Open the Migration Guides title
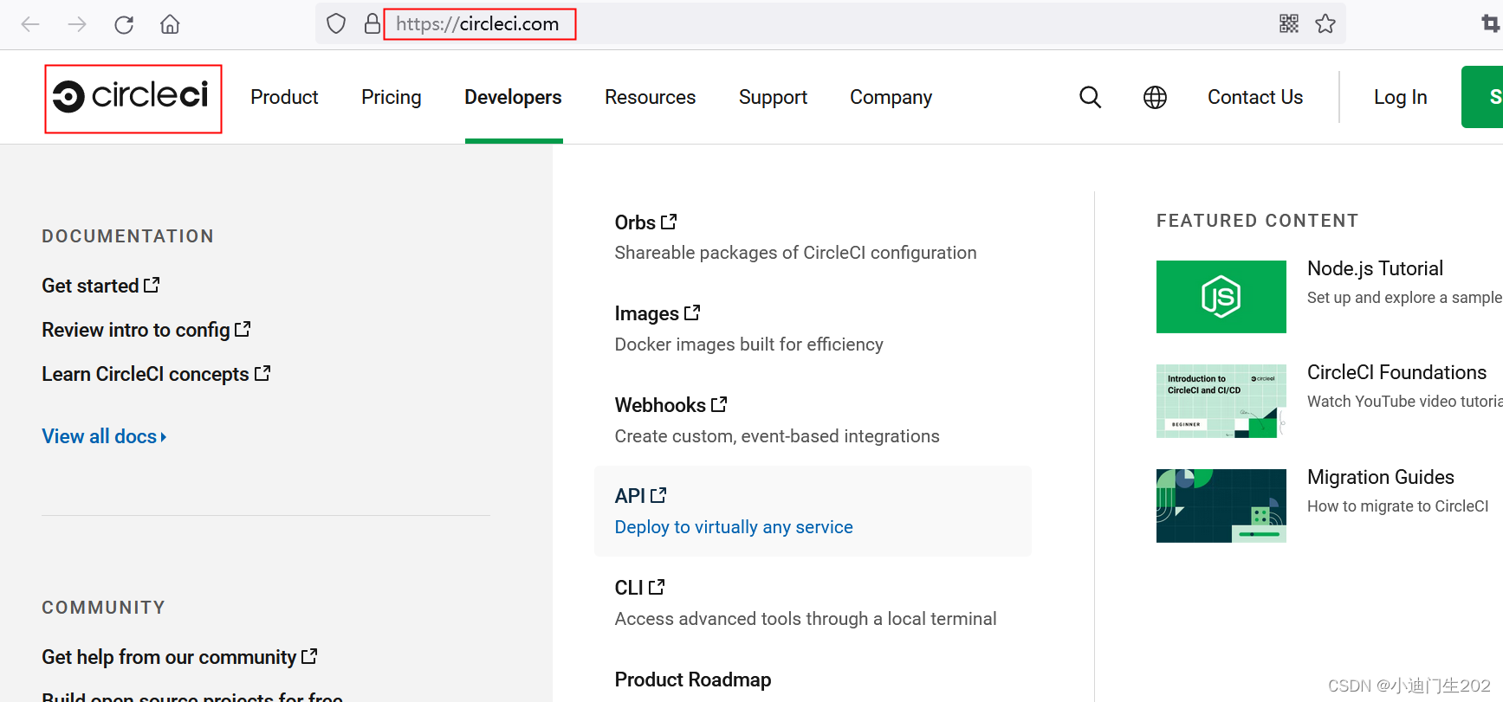1503x702 pixels. 1381,477
